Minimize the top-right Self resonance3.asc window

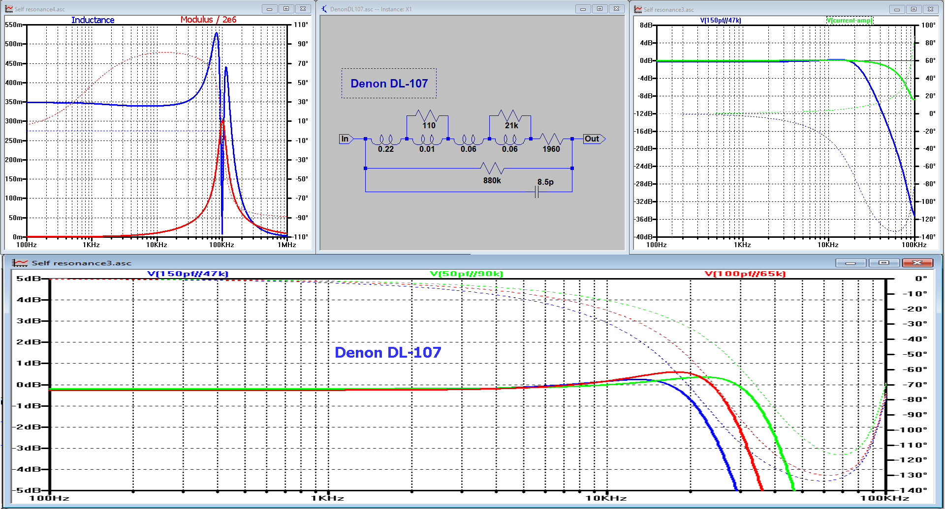pyautogui.click(x=897, y=9)
